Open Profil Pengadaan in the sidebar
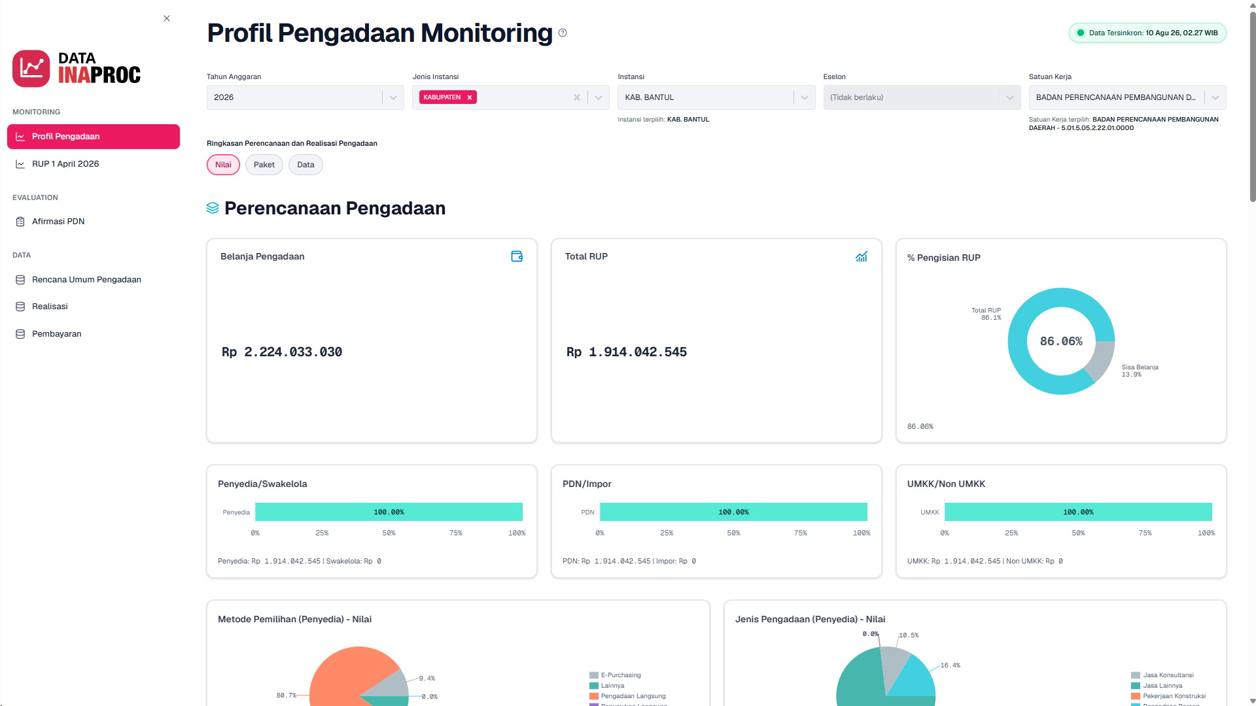The image size is (1256, 706). click(94, 137)
